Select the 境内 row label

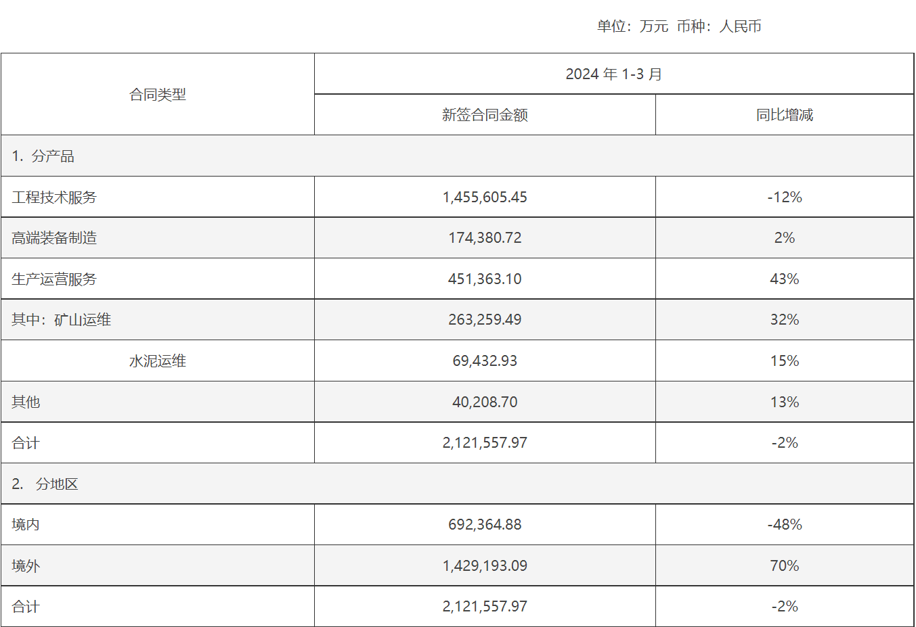tap(26, 525)
